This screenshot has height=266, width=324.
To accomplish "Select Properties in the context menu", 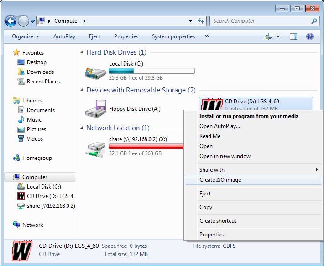I will 211,235.
